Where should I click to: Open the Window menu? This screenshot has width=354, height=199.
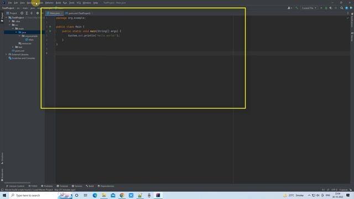point(87,3)
